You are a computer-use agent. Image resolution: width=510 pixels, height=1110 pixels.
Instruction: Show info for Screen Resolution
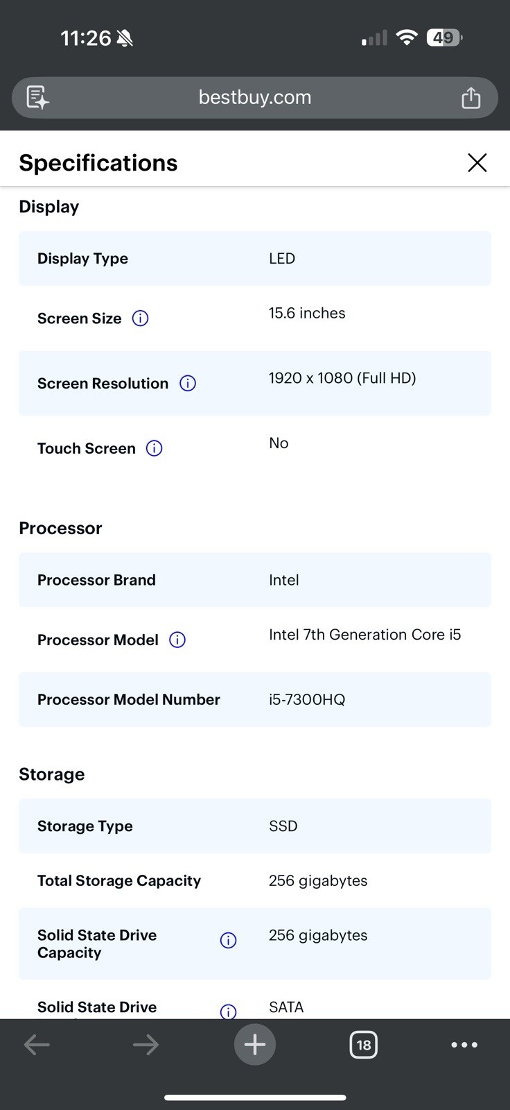(188, 383)
